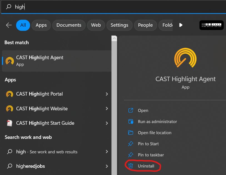This screenshot has height=175, width=226.
Task: Choose Pin to Start
Action: point(148,144)
